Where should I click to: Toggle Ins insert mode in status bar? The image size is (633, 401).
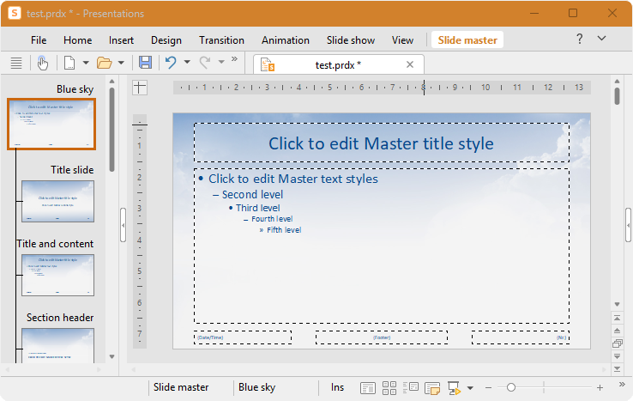[337, 387]
